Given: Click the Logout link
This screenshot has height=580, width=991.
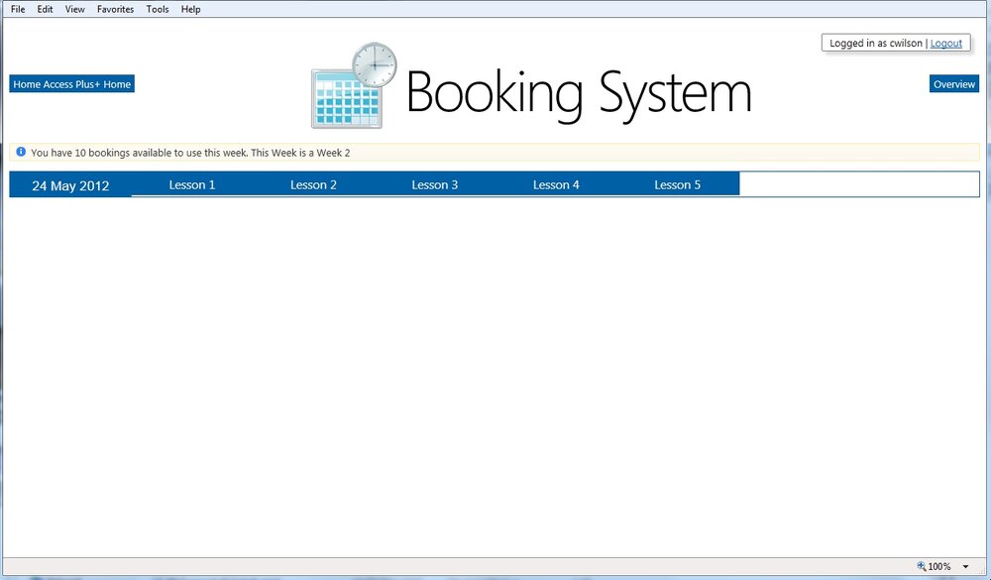Looking at the screenshot, I should [x=946, y=43].
